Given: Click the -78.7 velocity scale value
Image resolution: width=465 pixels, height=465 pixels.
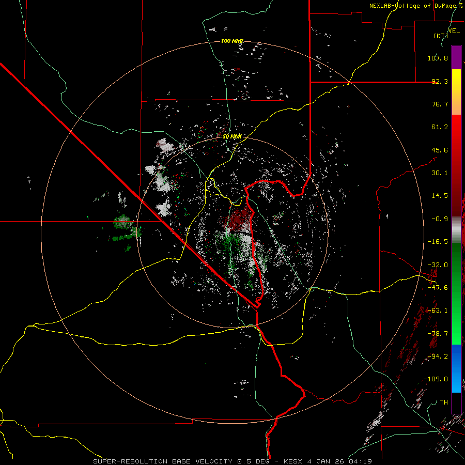Looking at the screenshot, I should [438, 334].
